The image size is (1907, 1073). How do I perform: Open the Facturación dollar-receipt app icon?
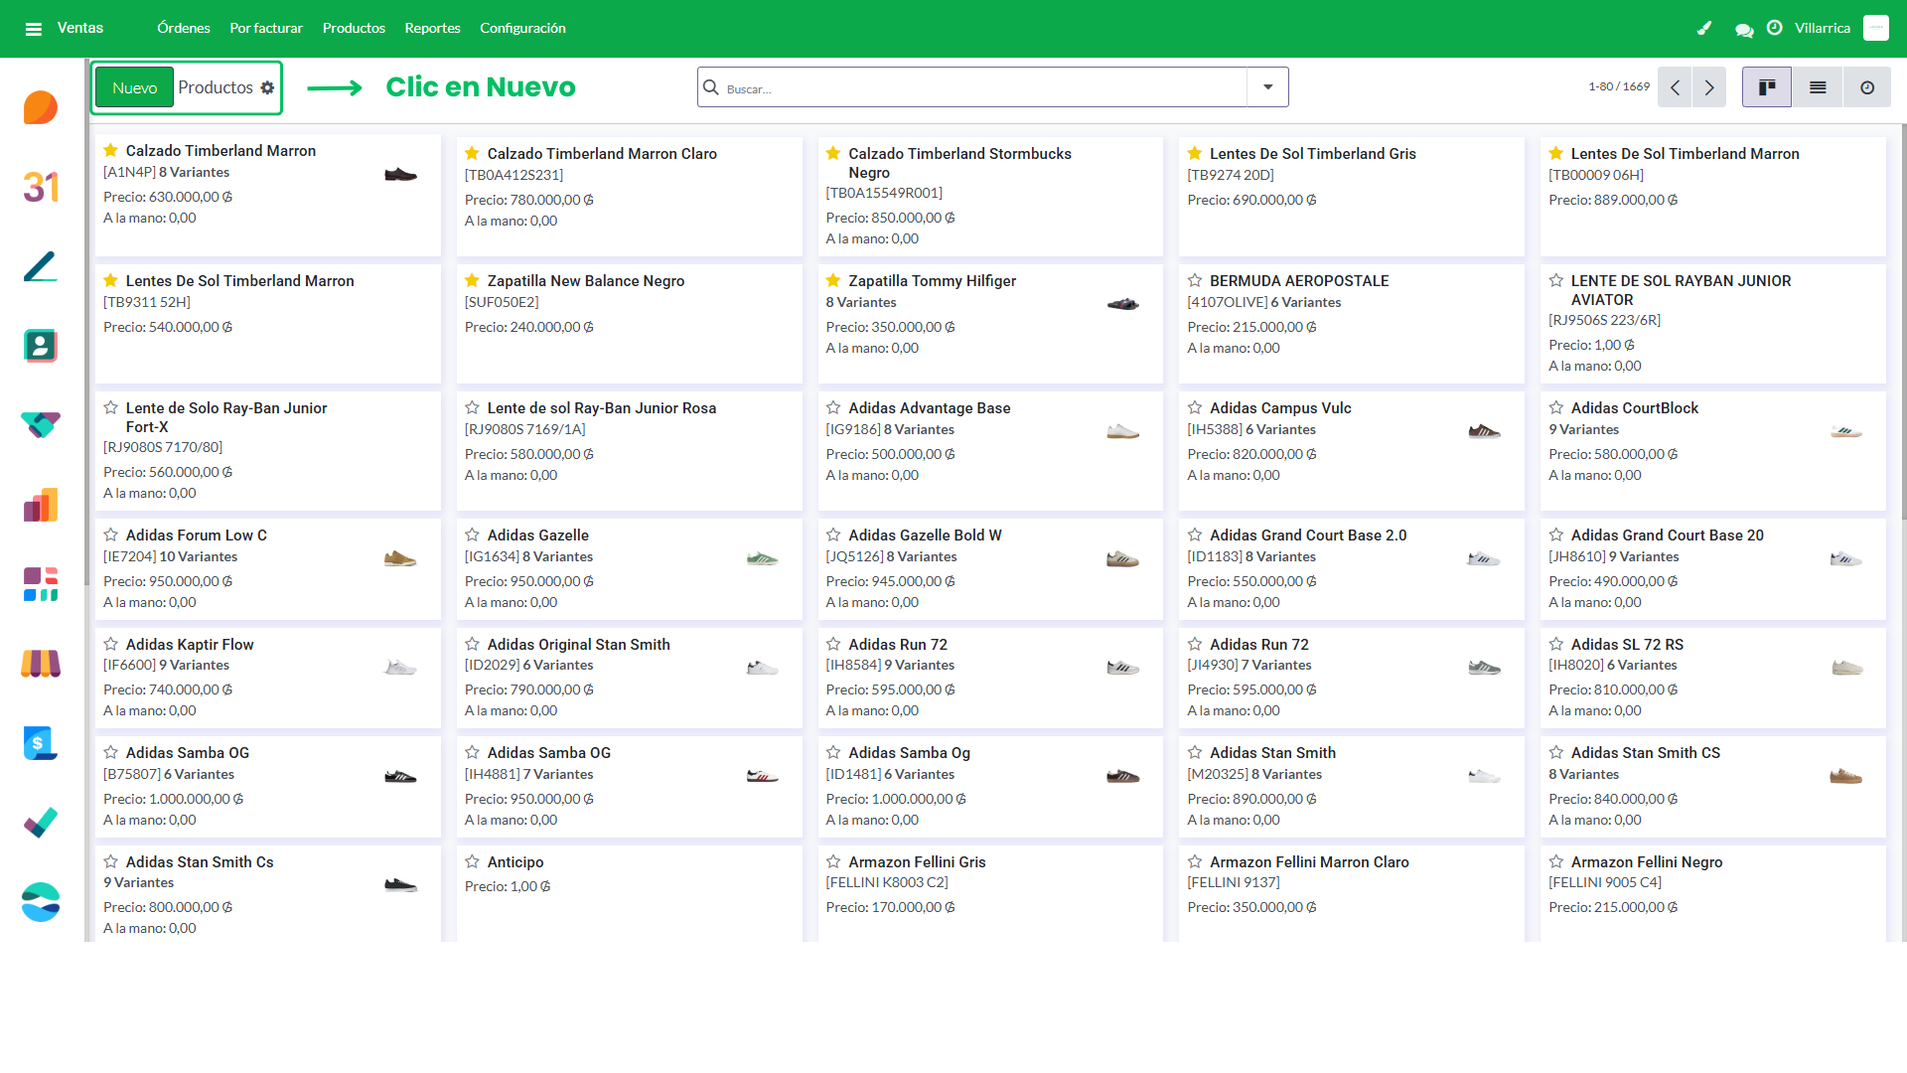40,743
